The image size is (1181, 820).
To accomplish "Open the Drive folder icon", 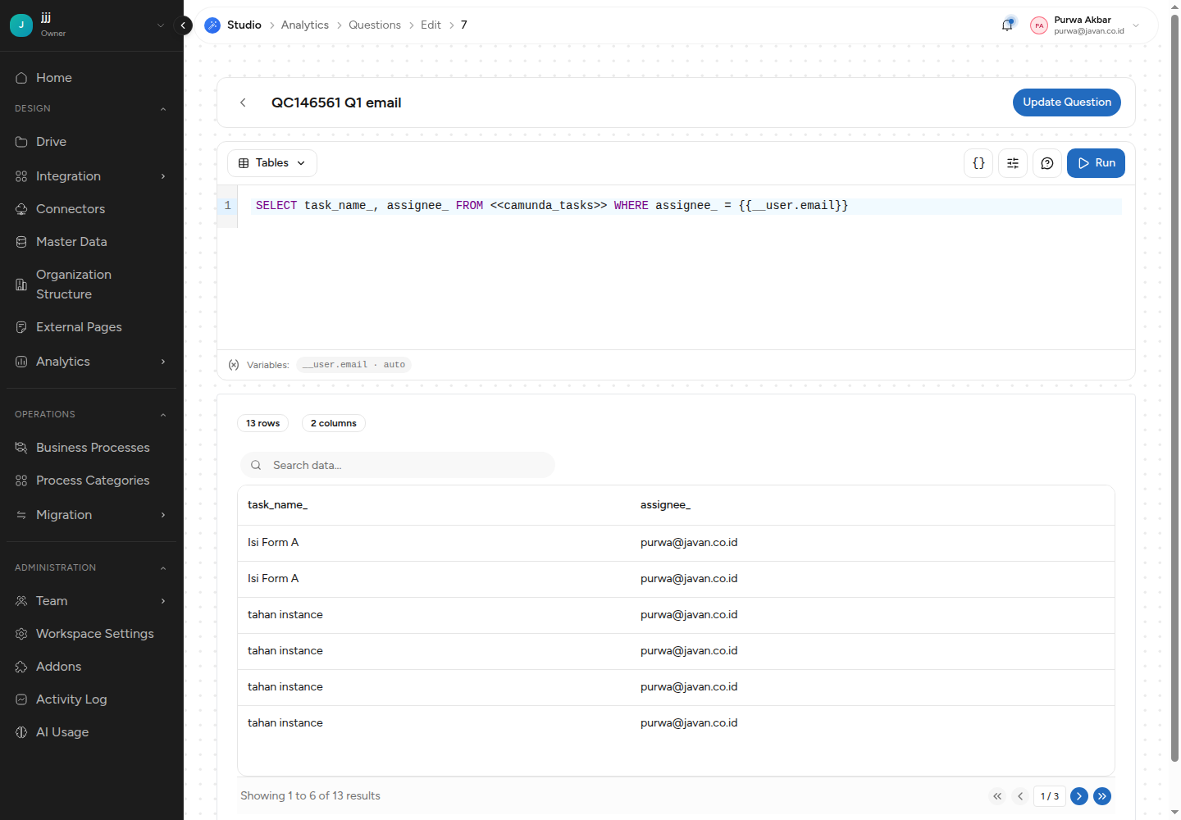I will point(21,142).
